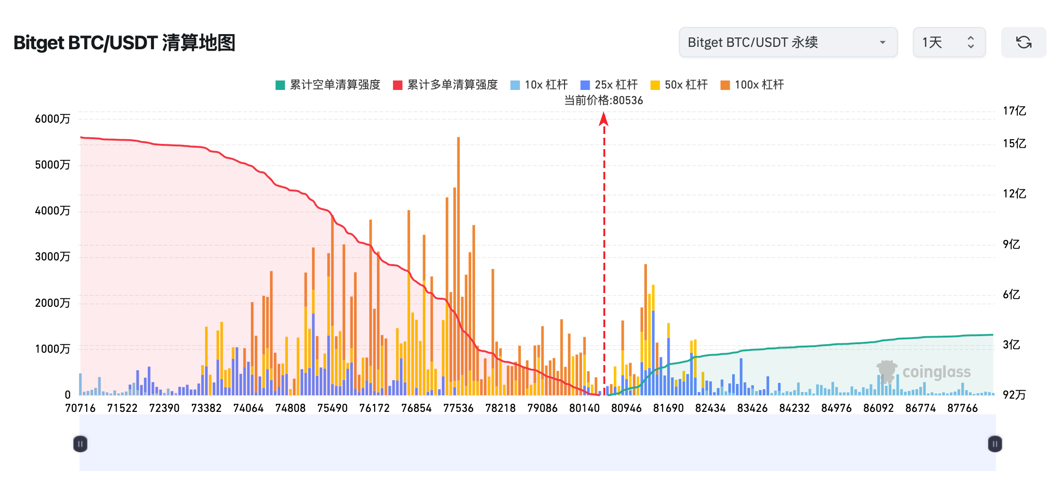Click the 当前价格:80536 label
The image size is (1058, 499).
[603, 100]
